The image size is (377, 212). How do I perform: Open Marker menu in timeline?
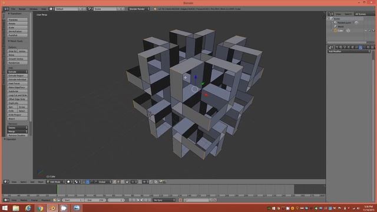click(x=24, y=200)
